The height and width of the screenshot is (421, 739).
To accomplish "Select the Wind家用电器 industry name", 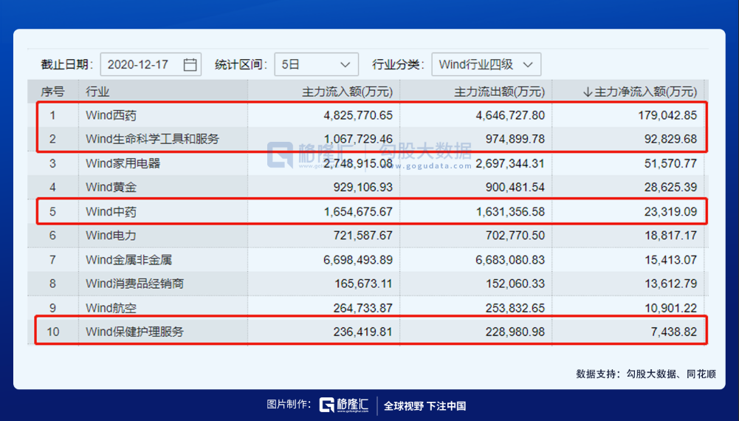I will click(x=123, y=163).
